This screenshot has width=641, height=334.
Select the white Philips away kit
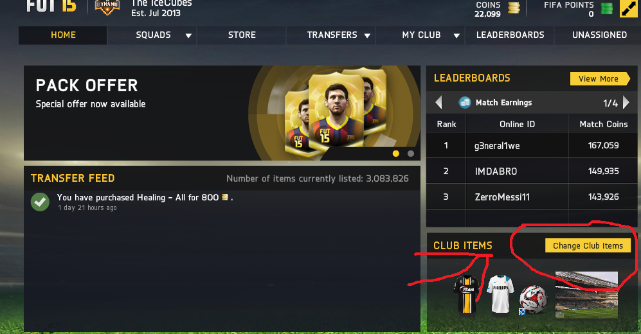pyautogui.click(x=500, y=294)
